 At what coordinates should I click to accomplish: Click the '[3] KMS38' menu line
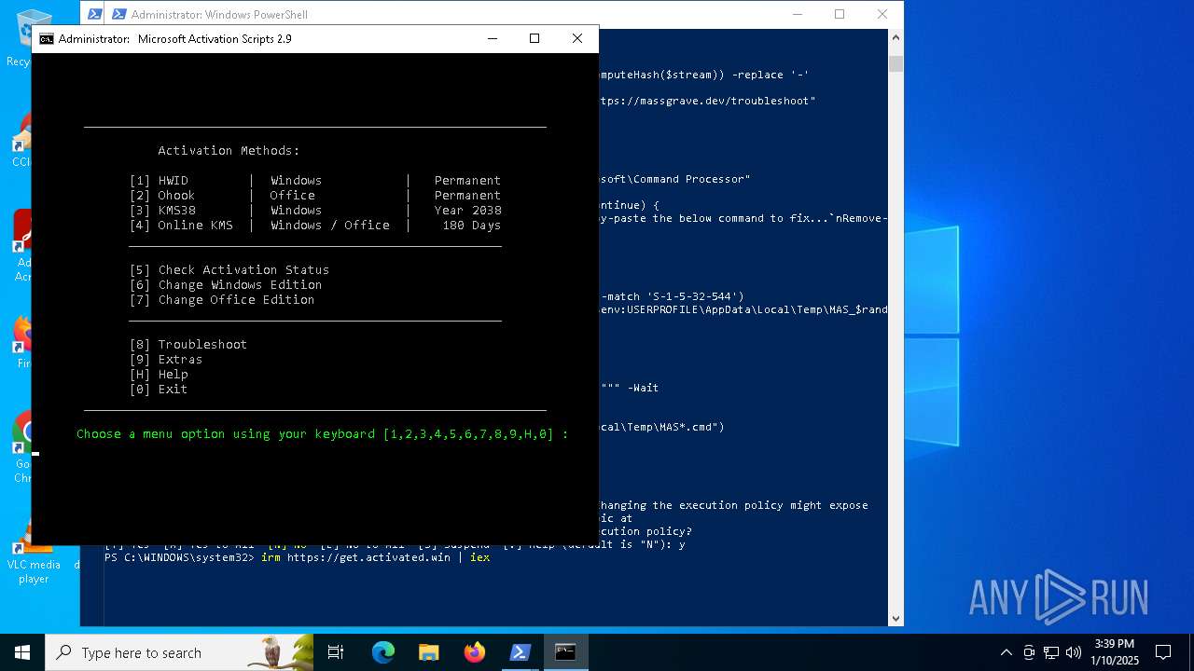tap(315, 210)
